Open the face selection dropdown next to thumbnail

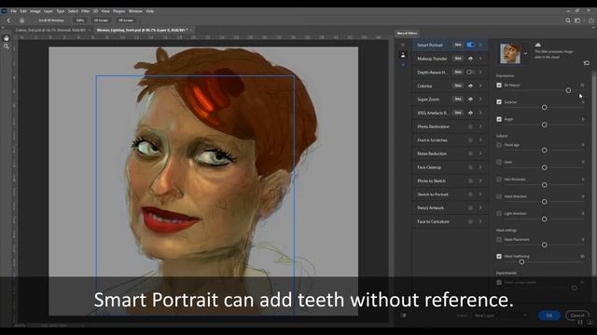(x=526, y=54)
